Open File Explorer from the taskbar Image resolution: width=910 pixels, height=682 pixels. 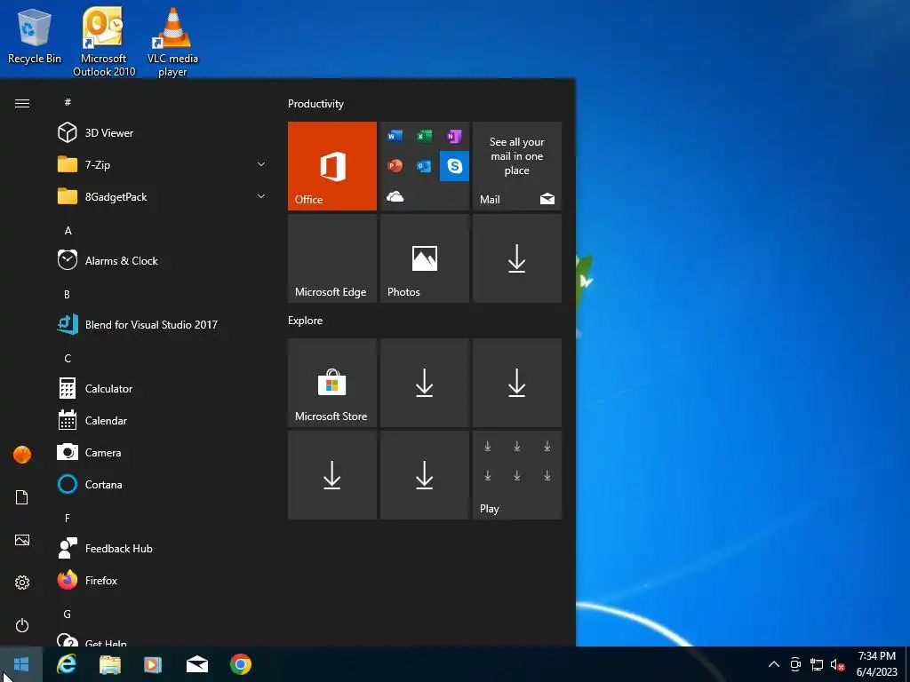(x=109, y=664)
